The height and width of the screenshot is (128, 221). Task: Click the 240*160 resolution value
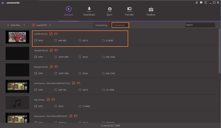point(62,90)
